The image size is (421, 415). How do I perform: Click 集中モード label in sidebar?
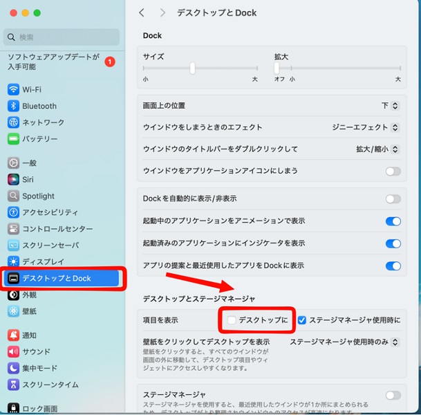[39, 368]
